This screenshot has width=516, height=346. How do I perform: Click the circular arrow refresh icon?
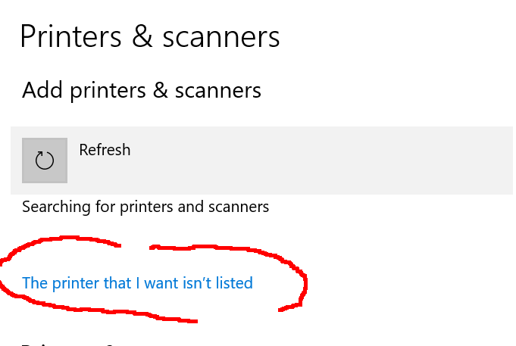point(45,161)
